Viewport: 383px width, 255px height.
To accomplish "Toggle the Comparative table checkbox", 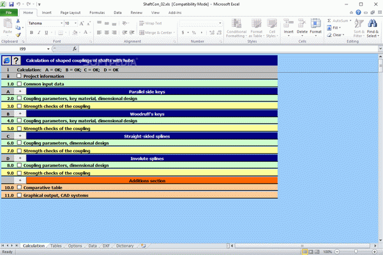I will 19,188.
